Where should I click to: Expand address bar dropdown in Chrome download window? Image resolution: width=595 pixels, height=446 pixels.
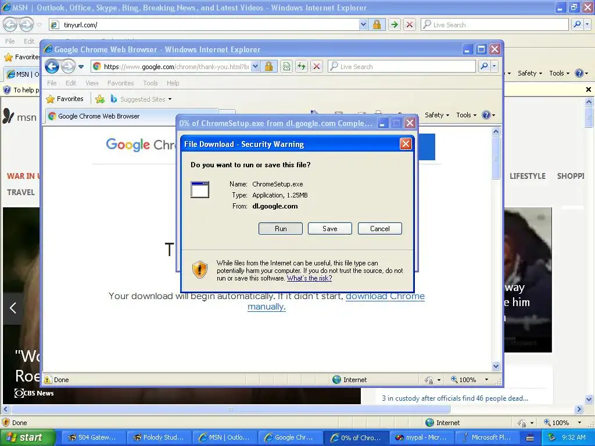click(x=256, y=67)
